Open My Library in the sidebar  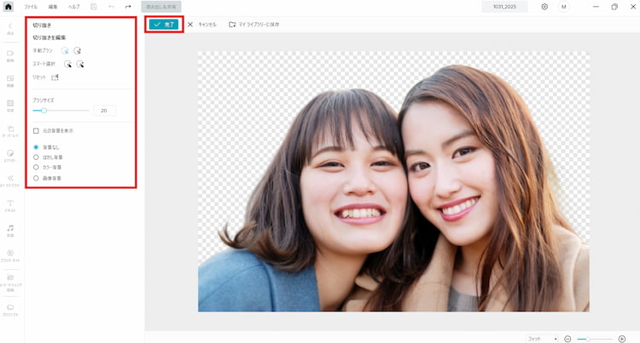tap(10, 181)
